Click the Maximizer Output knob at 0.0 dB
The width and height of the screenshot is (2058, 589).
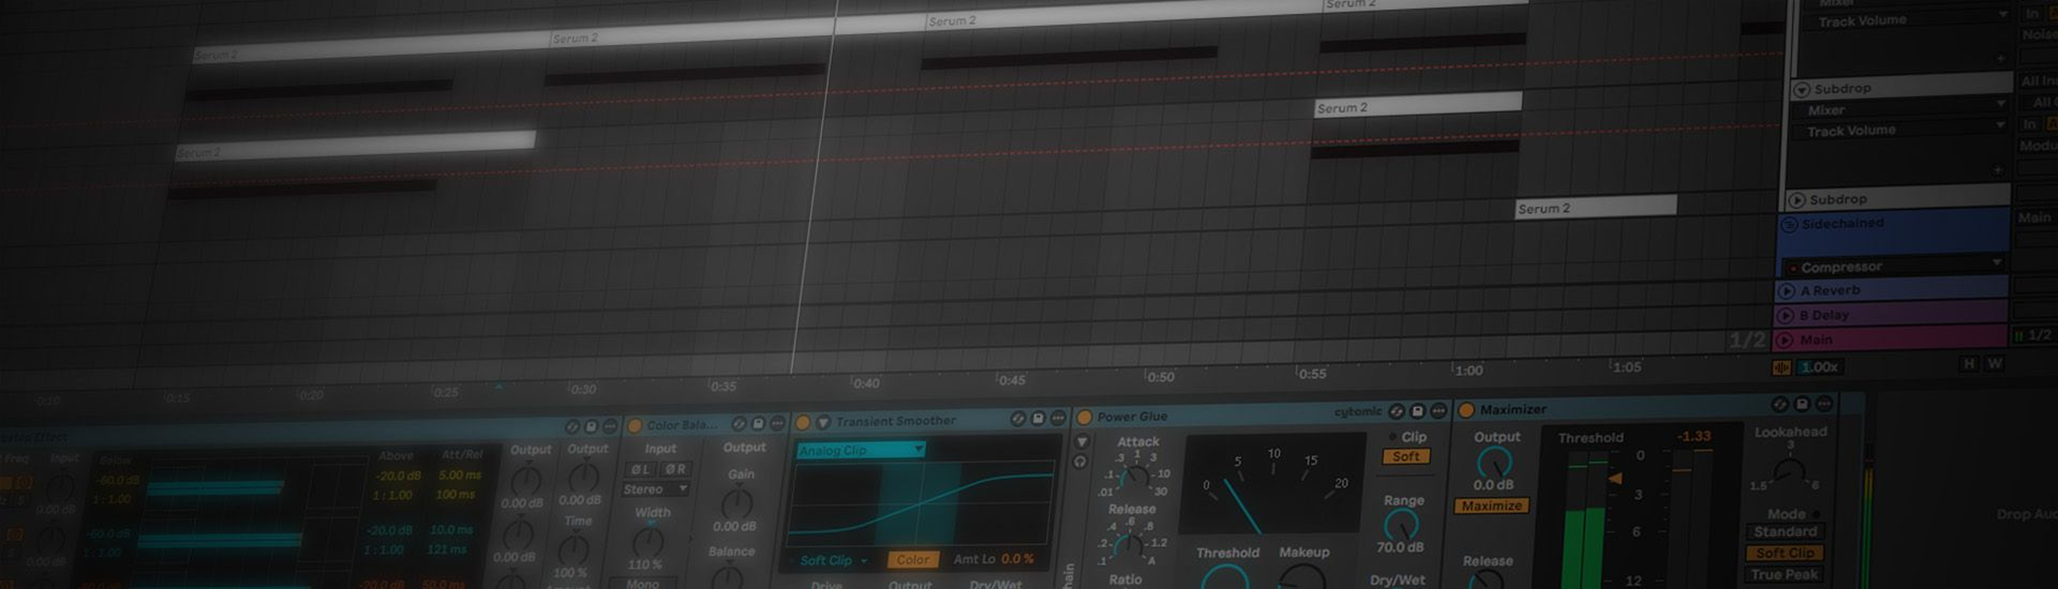(1494, 463)
